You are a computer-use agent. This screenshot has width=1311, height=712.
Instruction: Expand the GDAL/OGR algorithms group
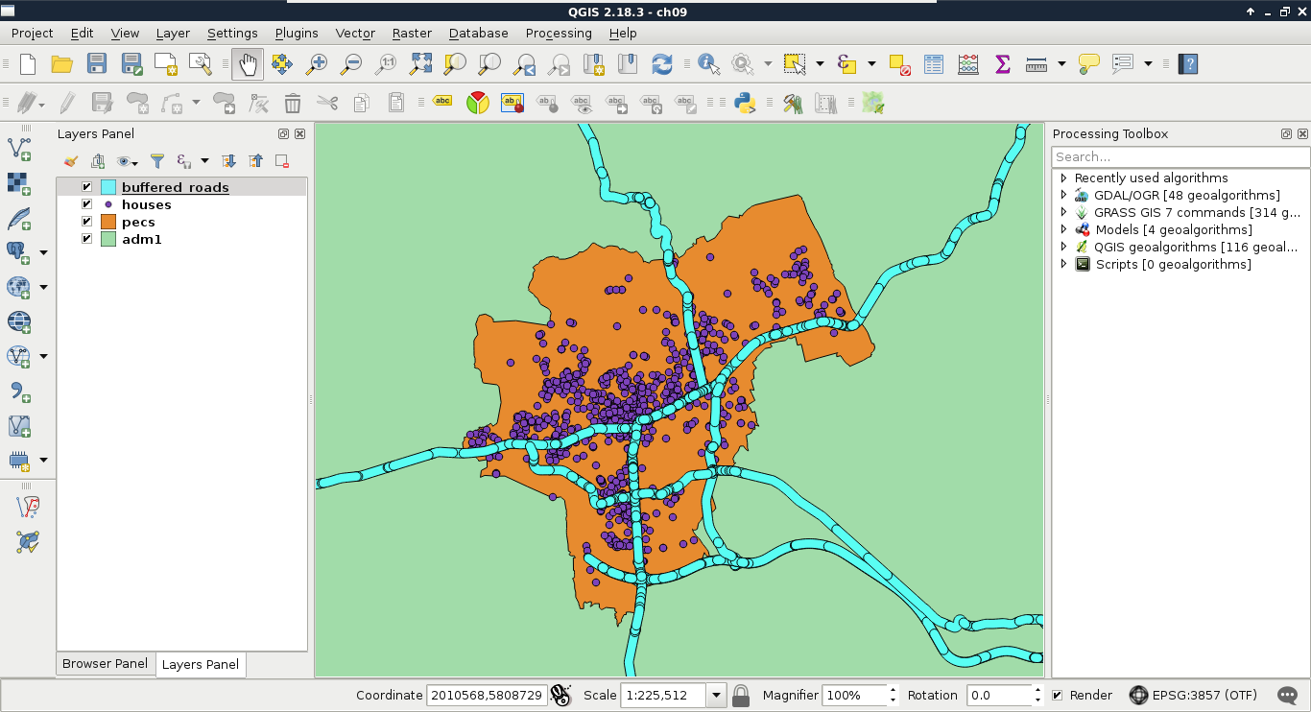click(x=1063, y=195)
